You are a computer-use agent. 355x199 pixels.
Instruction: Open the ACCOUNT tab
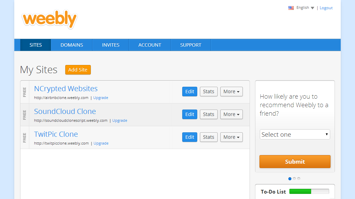pos(150,45)
